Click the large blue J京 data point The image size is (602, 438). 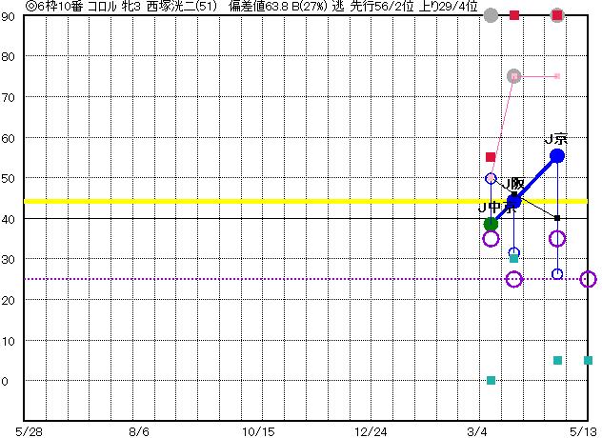[x=557, y=155]
